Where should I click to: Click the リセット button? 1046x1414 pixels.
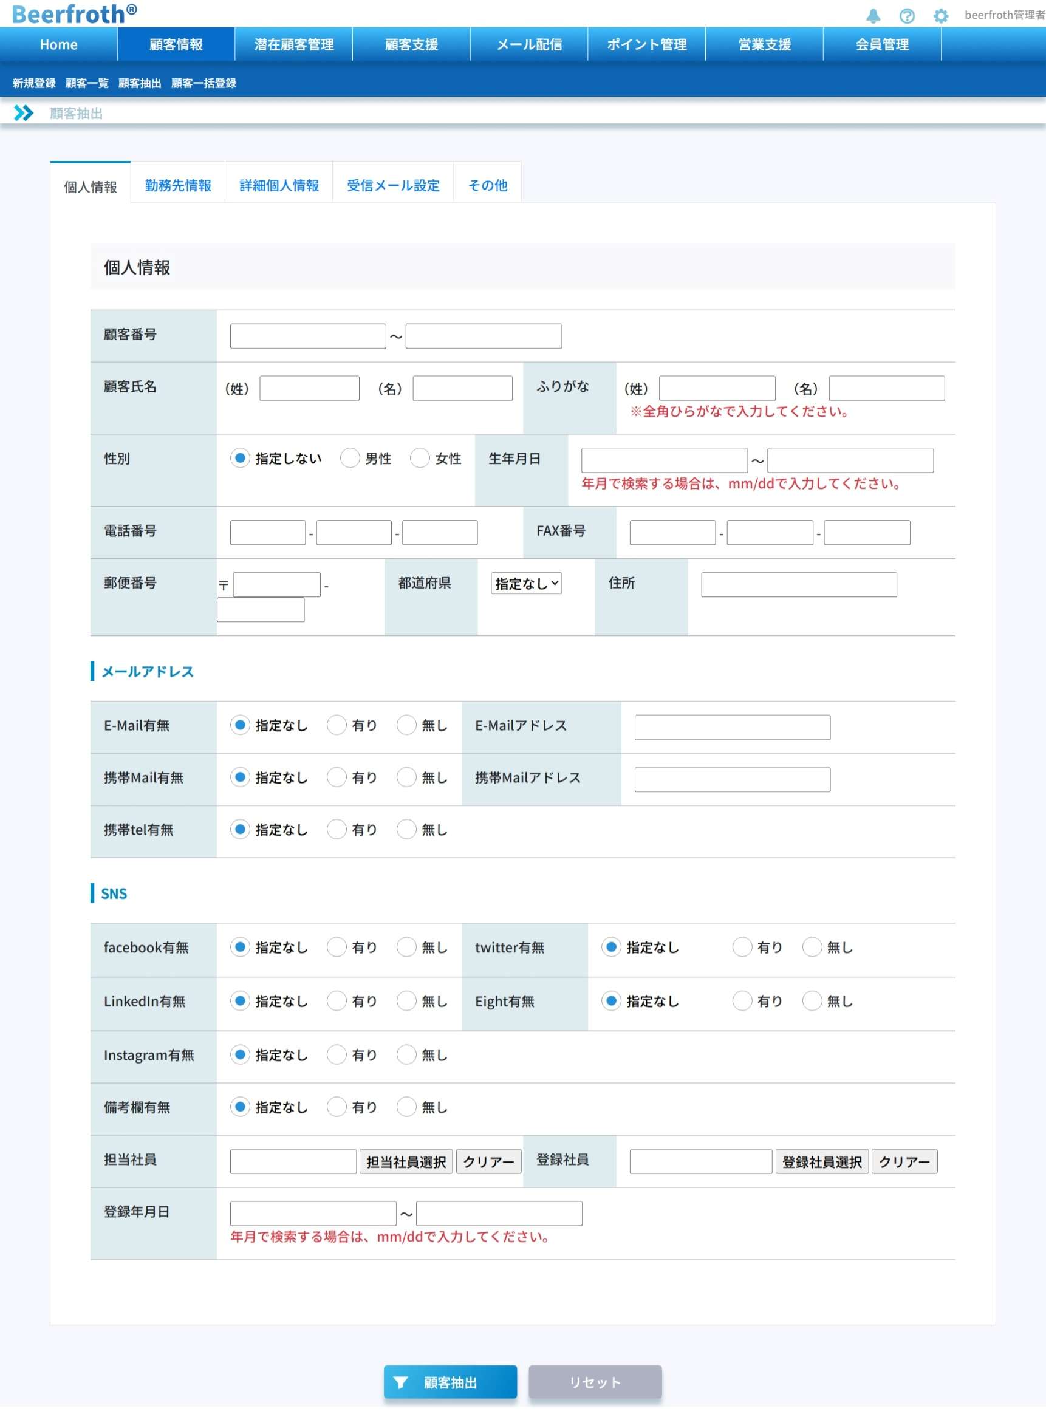coord(595,1382)
